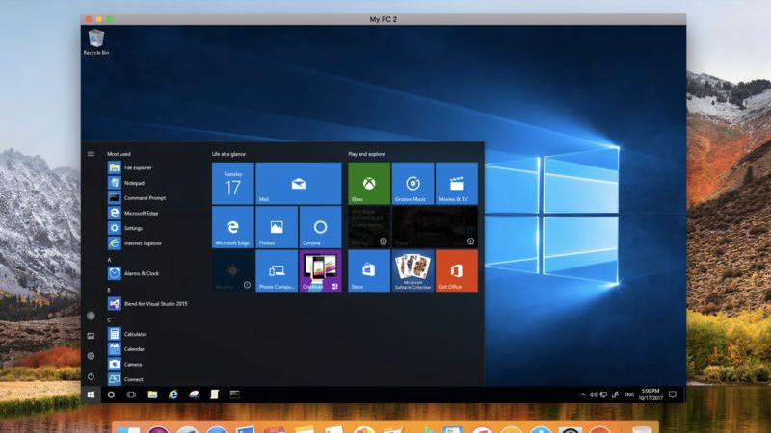This screenshot has width=771, height=433.
Task: Click the Windows Start button on taskbar
Action: (91, 395)
